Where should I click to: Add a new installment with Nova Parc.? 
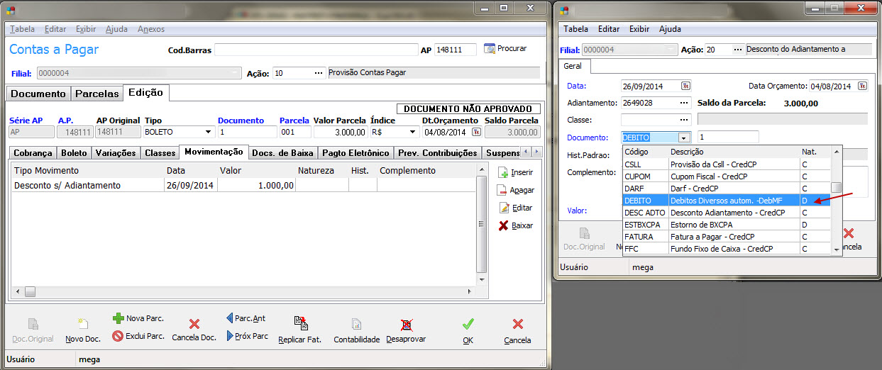click(x=118, y=319)
